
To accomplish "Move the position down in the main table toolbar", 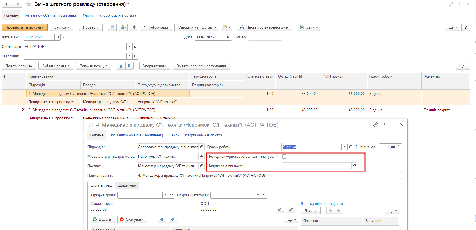I will tap(129, 66).
